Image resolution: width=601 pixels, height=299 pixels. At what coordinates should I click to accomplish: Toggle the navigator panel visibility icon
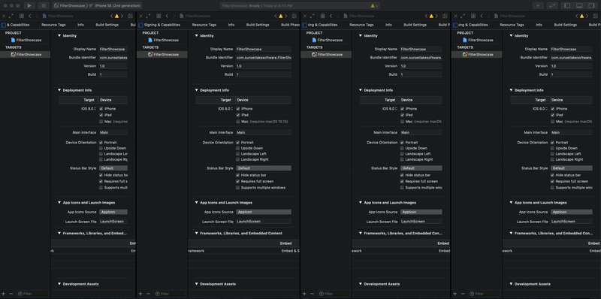(x=567, y=6)
